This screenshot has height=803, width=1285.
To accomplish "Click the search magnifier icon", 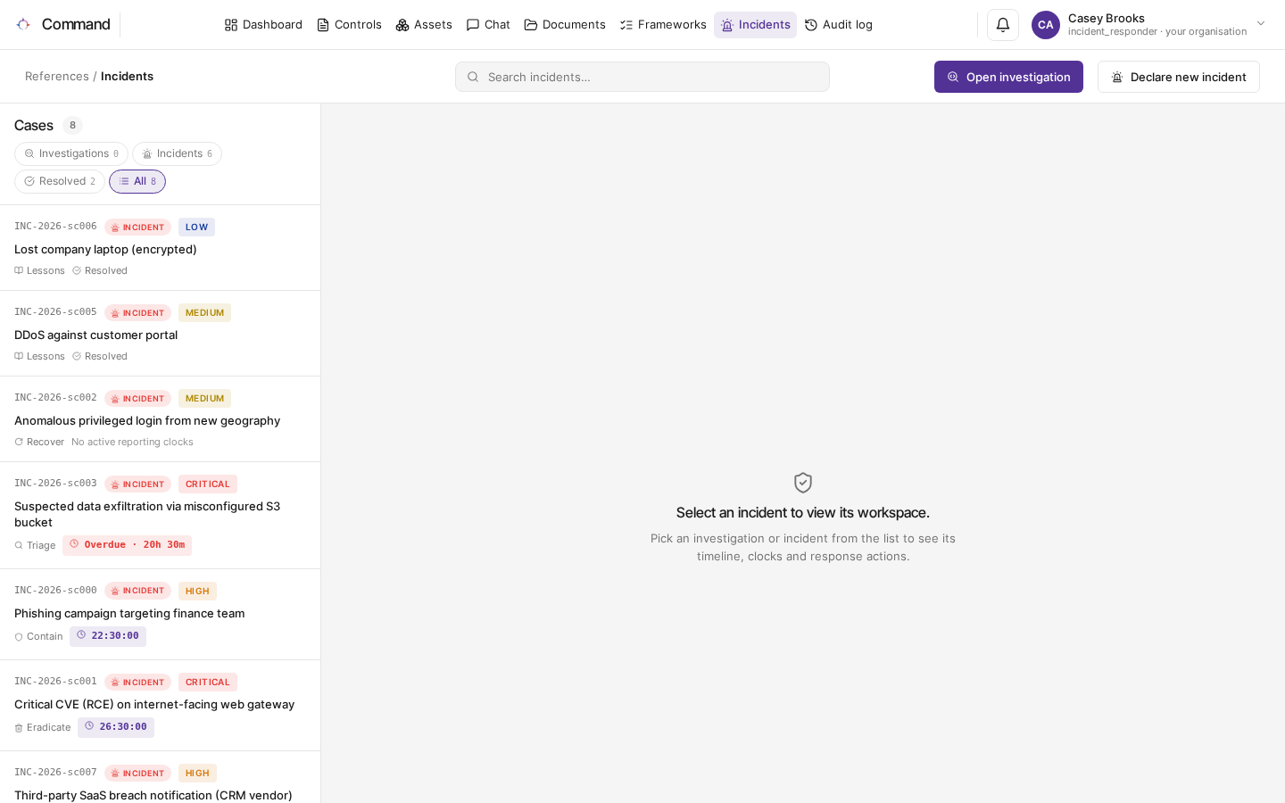I will pos(473,77).
